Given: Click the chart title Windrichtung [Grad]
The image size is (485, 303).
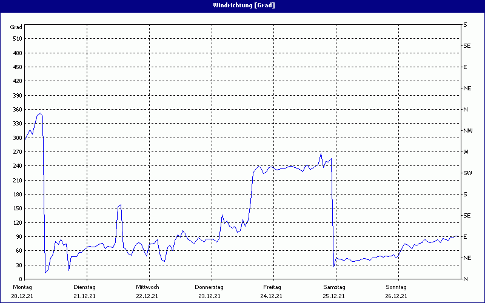Looking at the screenshot, I should [x=242, y=5].
